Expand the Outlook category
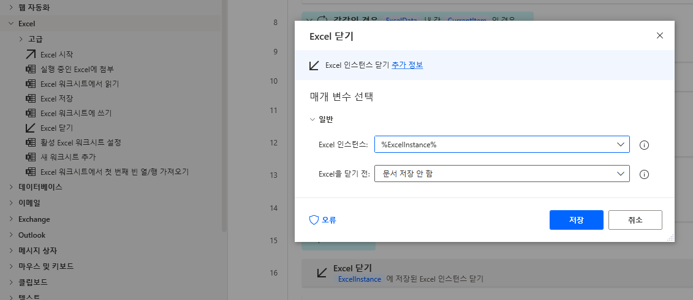 [x=11, y=235]
